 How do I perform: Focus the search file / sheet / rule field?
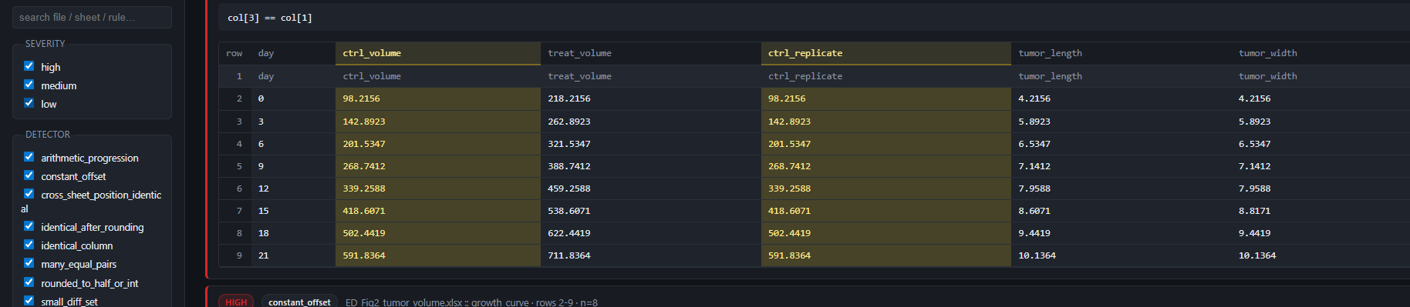coord(92,17)
